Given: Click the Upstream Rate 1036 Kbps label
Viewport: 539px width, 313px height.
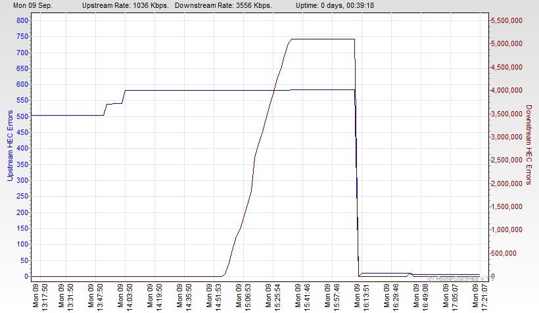Looking at the screenshot, I should (x=125, y=5).
